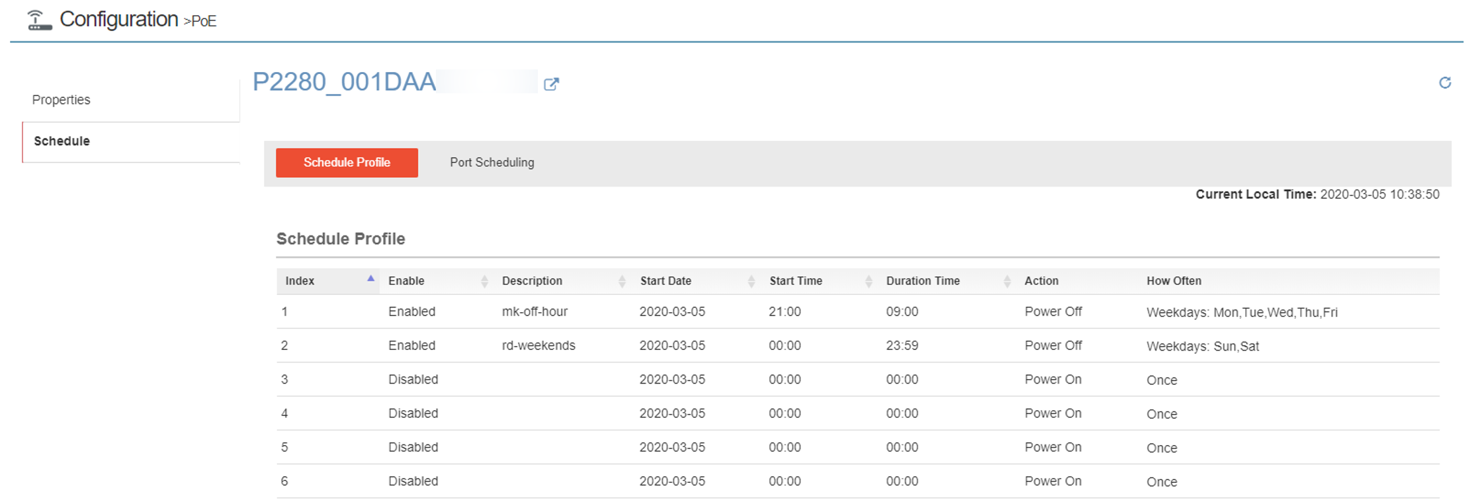Sort by Index column arrow
The width and height of the screenshot is (1470, 502).
pos(370,280)
